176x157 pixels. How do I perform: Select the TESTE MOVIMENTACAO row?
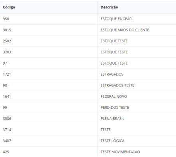coord(88,152)
